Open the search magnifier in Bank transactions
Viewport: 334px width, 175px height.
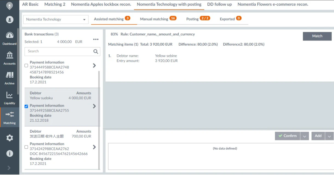95,51
